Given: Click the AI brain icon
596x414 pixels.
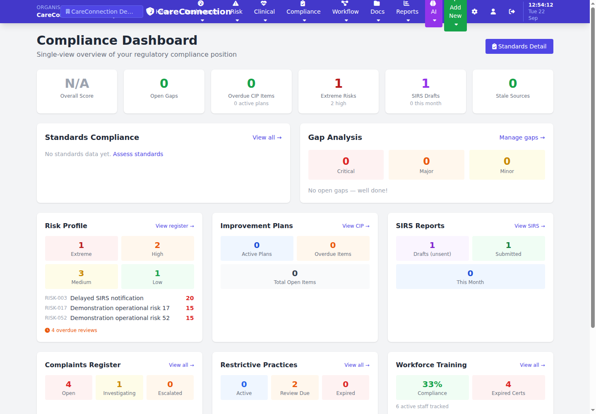Looking at the screenshot, I should coord(433,3).
